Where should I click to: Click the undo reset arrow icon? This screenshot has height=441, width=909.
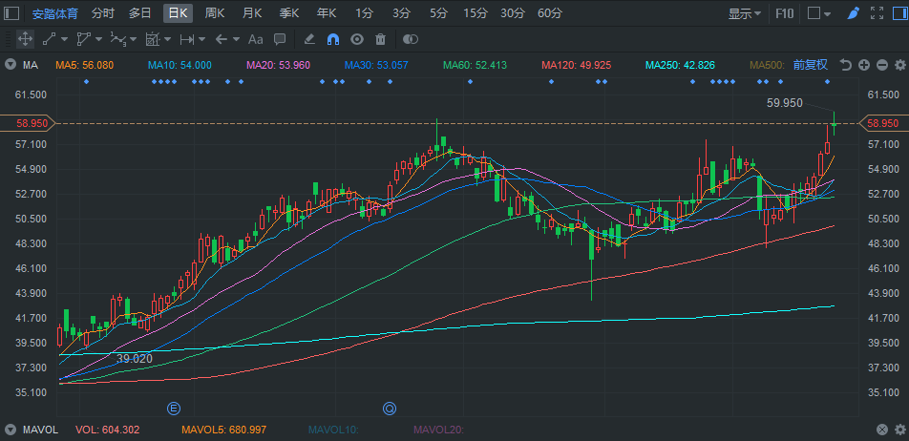[846, 65]
